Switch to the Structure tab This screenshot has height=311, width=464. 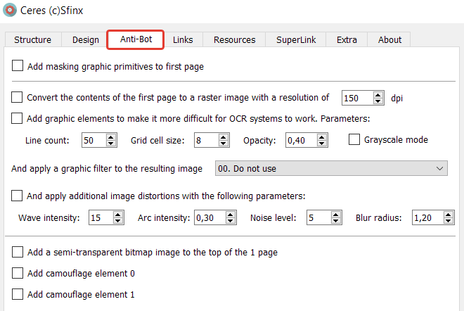32,39
